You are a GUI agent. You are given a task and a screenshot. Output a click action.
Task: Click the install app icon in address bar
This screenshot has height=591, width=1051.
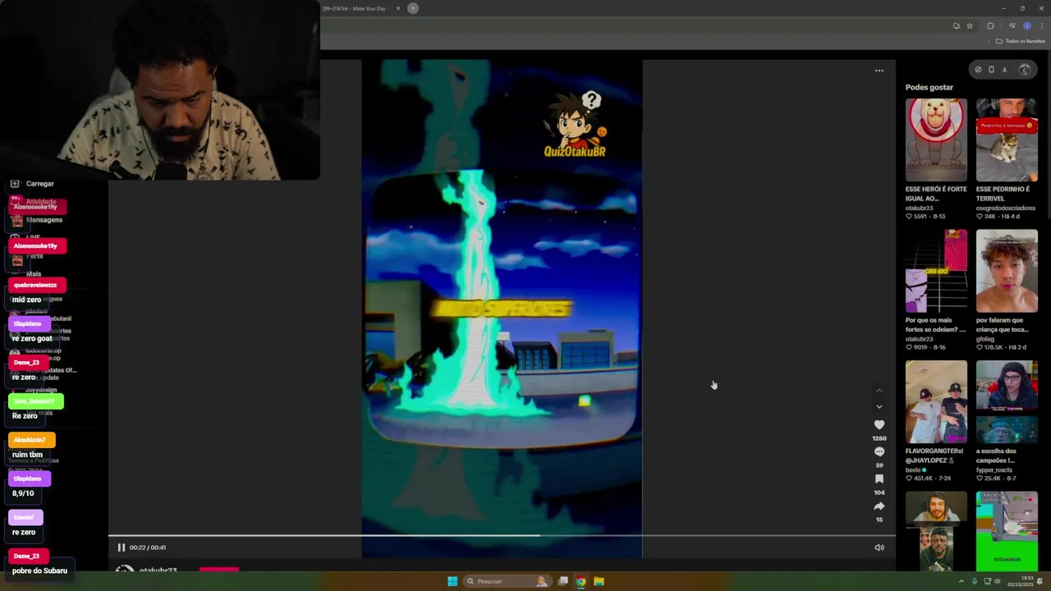(956, 25)
